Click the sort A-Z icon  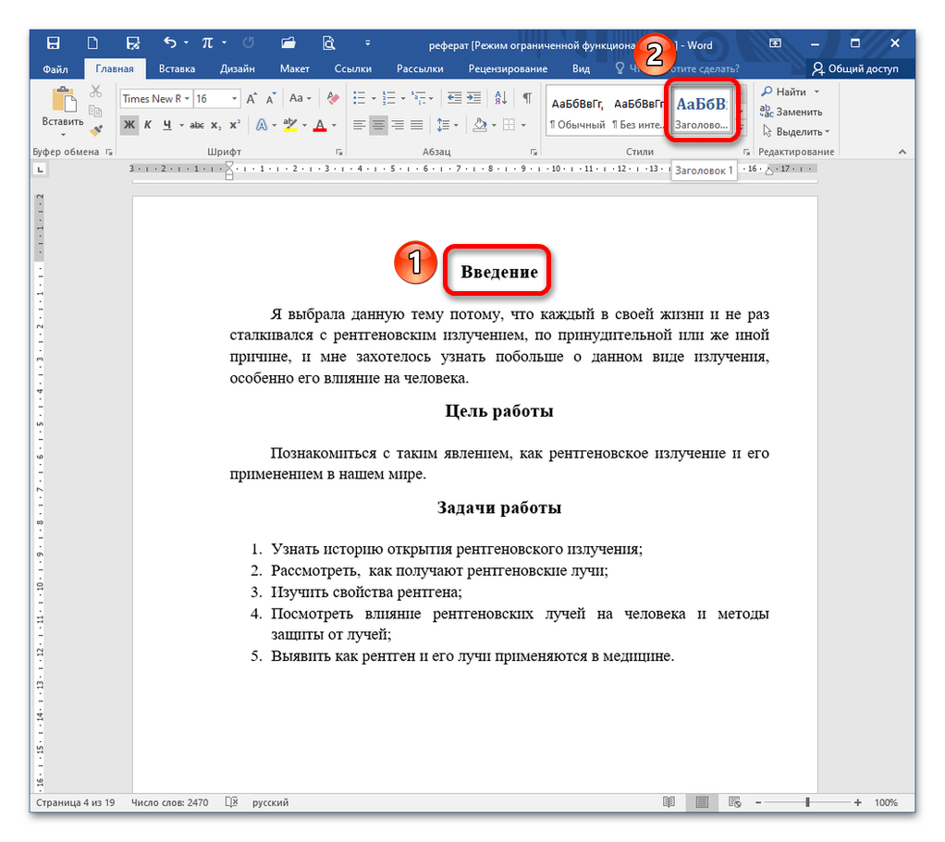tap(500, 98)
